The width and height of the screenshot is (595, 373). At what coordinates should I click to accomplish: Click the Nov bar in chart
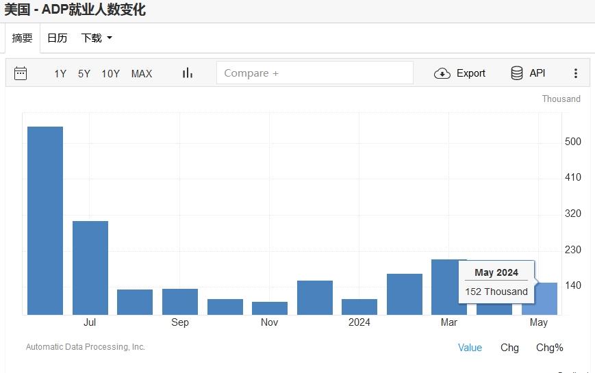coord(270,309)
